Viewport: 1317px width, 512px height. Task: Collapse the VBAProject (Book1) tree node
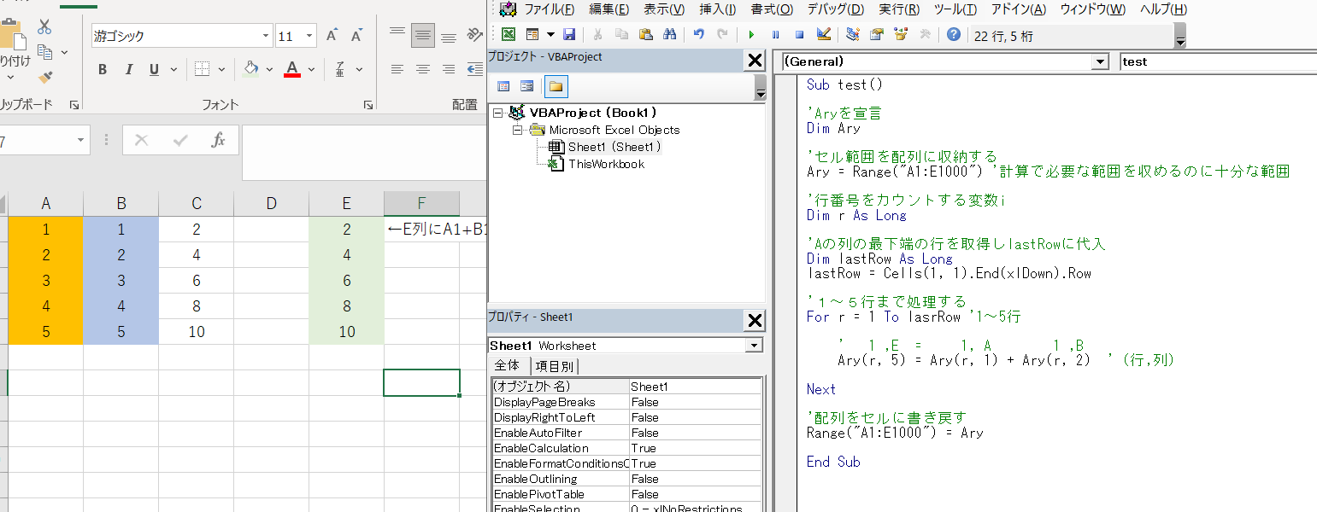(x=498, y=113)
